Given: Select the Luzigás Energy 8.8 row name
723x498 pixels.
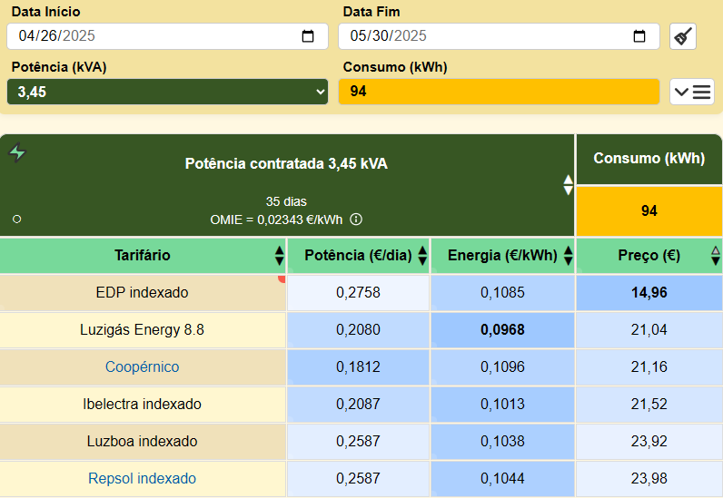Looking at the screenshot, I should (142, 330).
